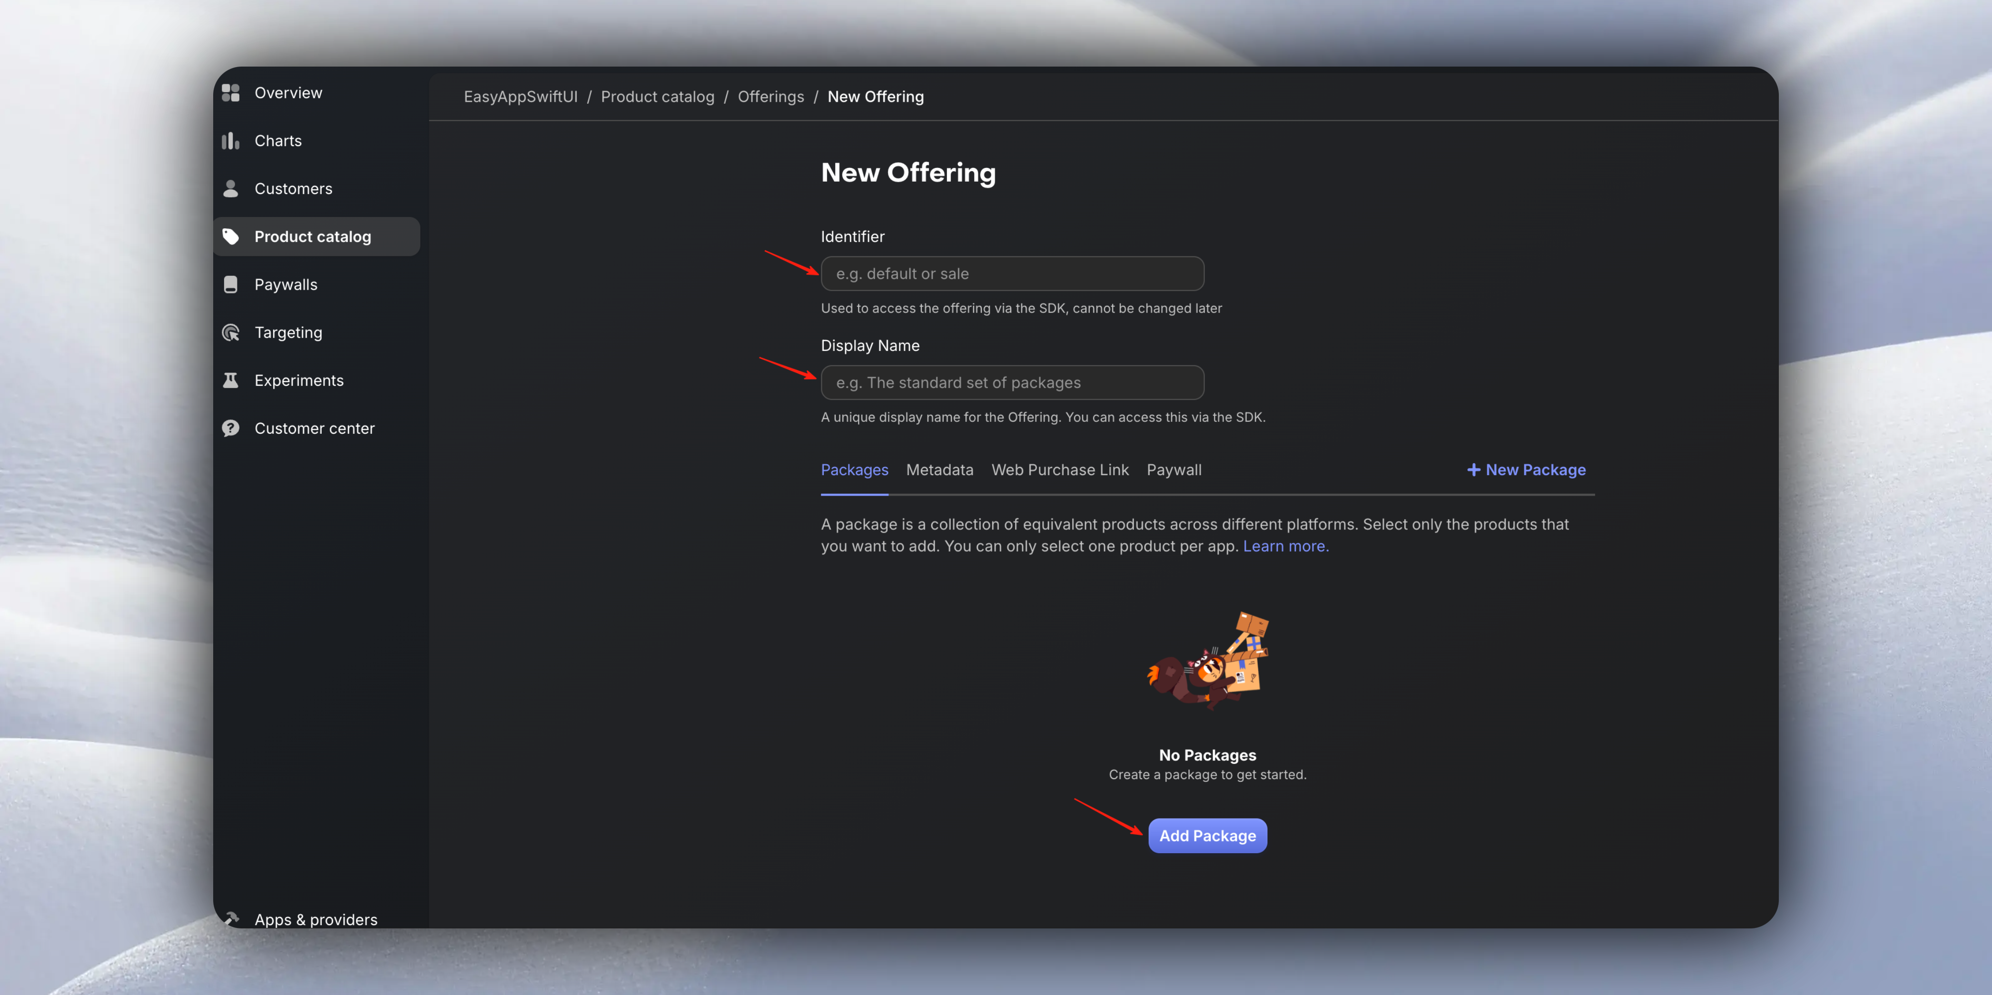
Task: Click the Targeting cursor icon
Action: (x=230, y=332)
